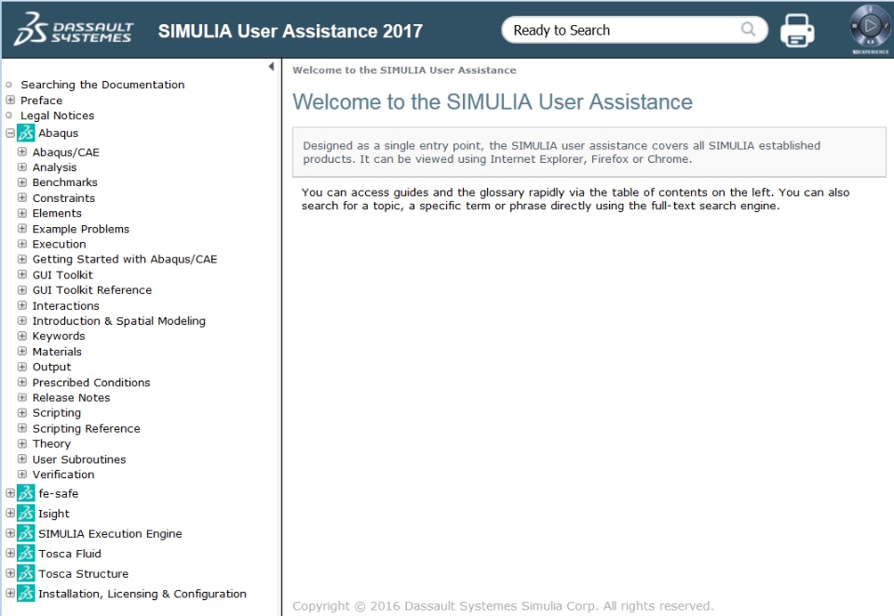Click the fe-safe product icon
894x616 pixels.
(26, 493)
